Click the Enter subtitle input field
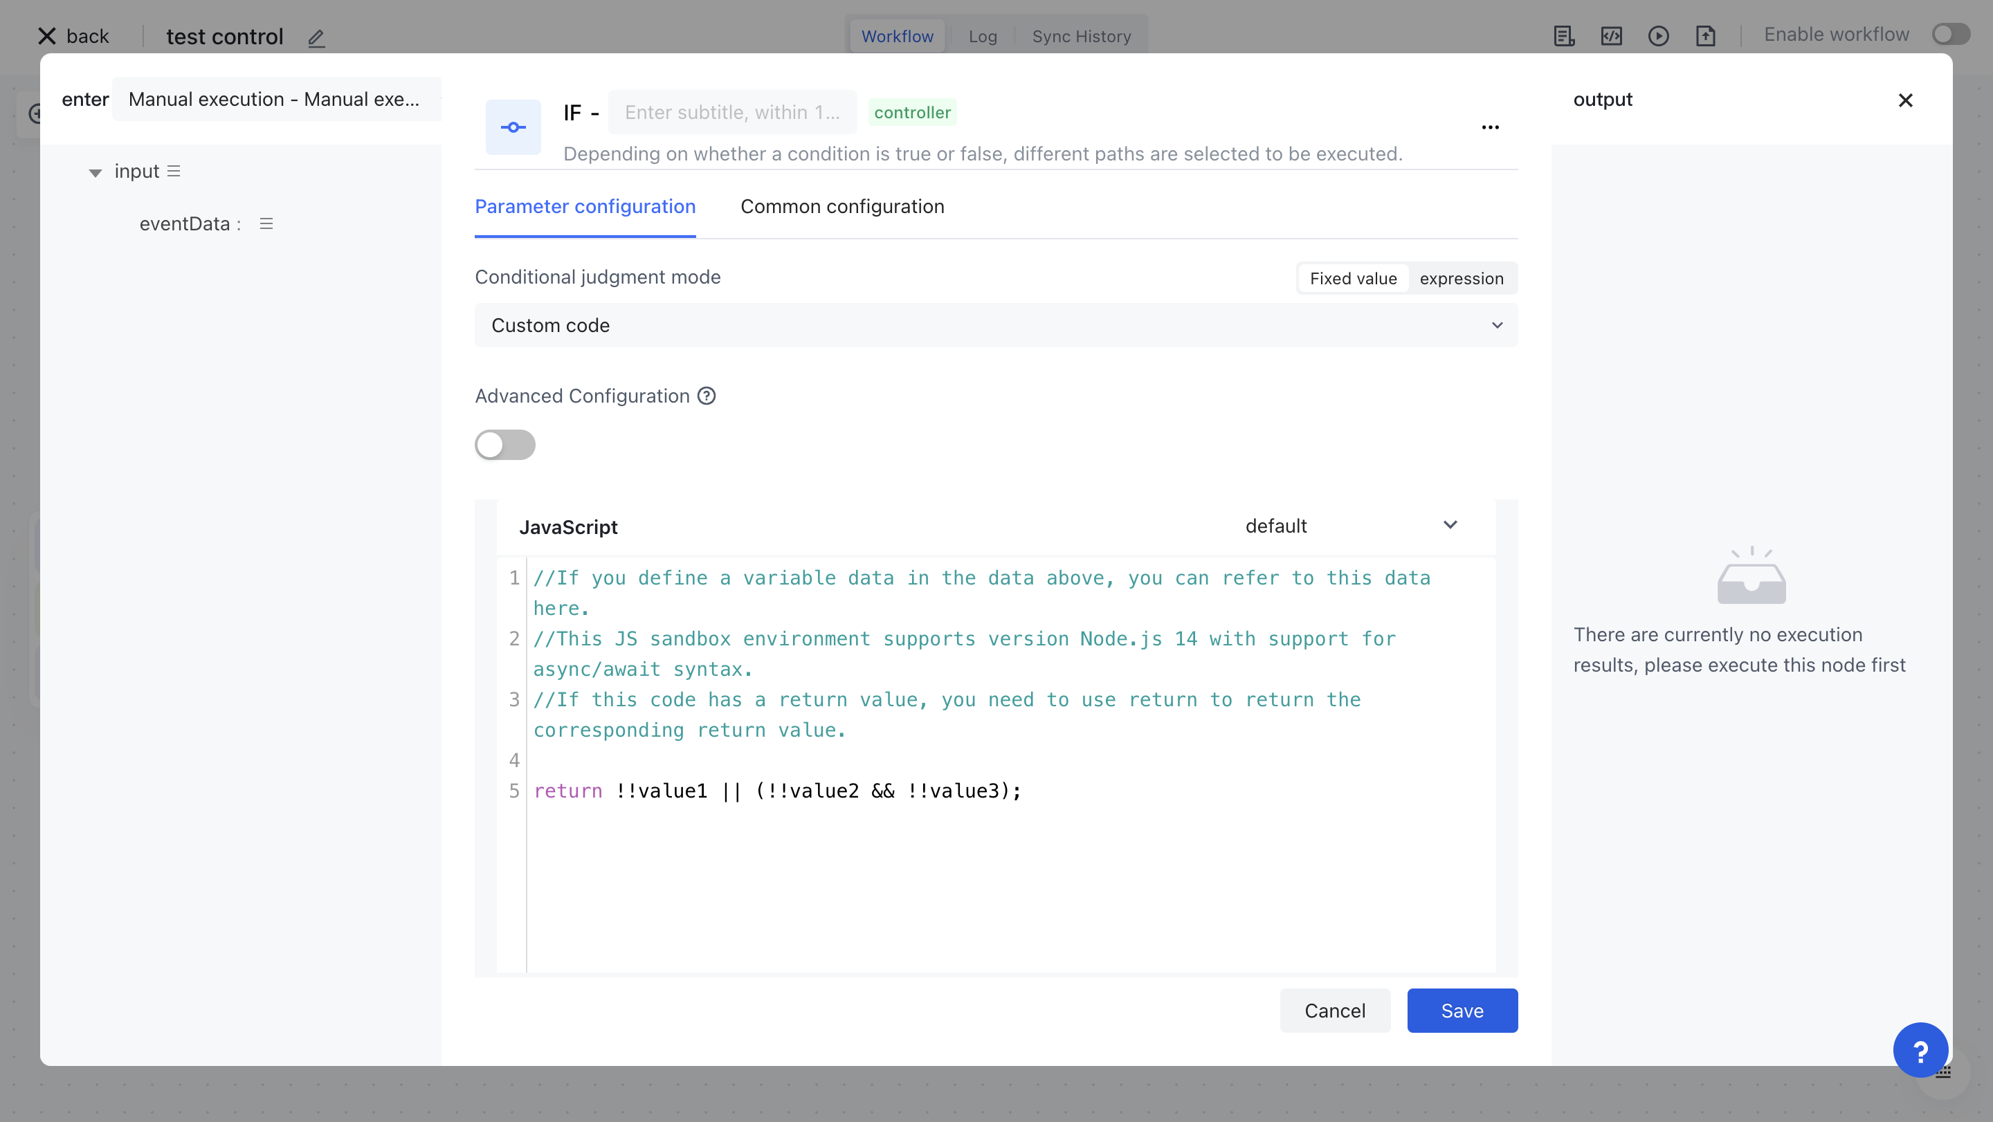This screenshot has height=1122, width=1993. pyautogui.click(x=733, y=112)
